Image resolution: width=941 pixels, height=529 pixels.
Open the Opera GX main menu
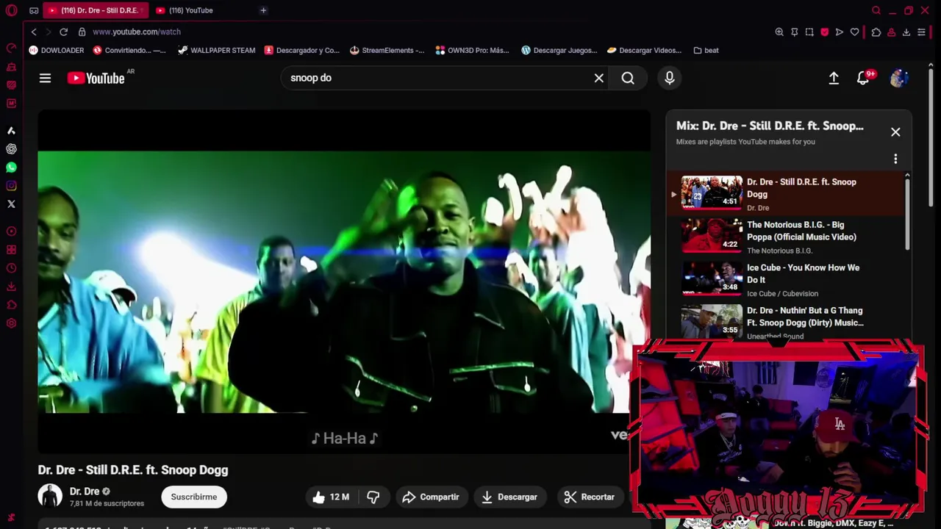[x=11, y=10]
